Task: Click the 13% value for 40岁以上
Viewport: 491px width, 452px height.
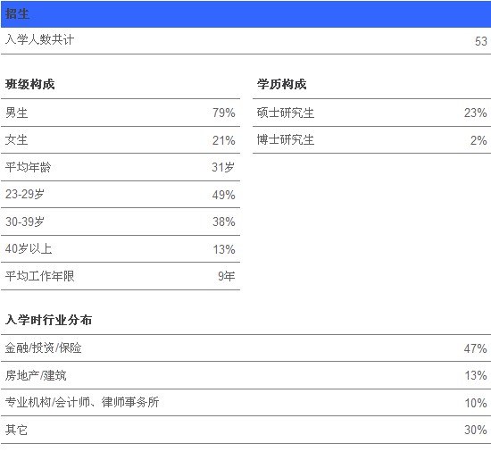Action: pos(224,249)
